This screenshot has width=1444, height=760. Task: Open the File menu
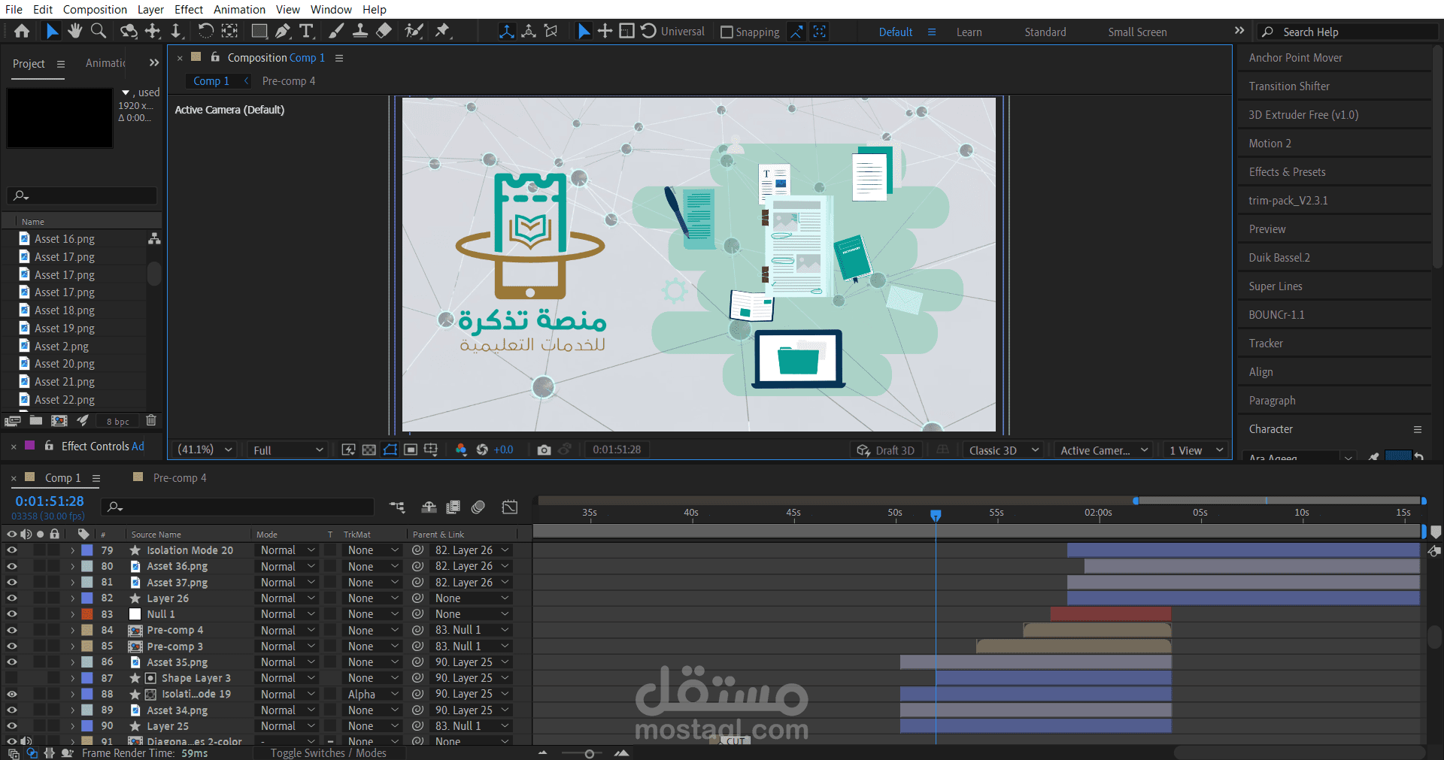coord(14,10)
